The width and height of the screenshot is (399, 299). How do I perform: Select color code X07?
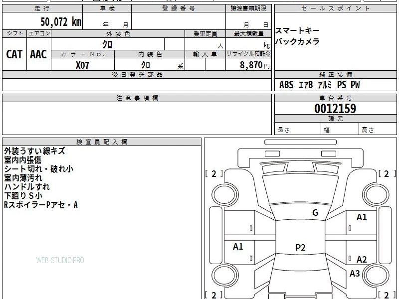pos(82,65)
